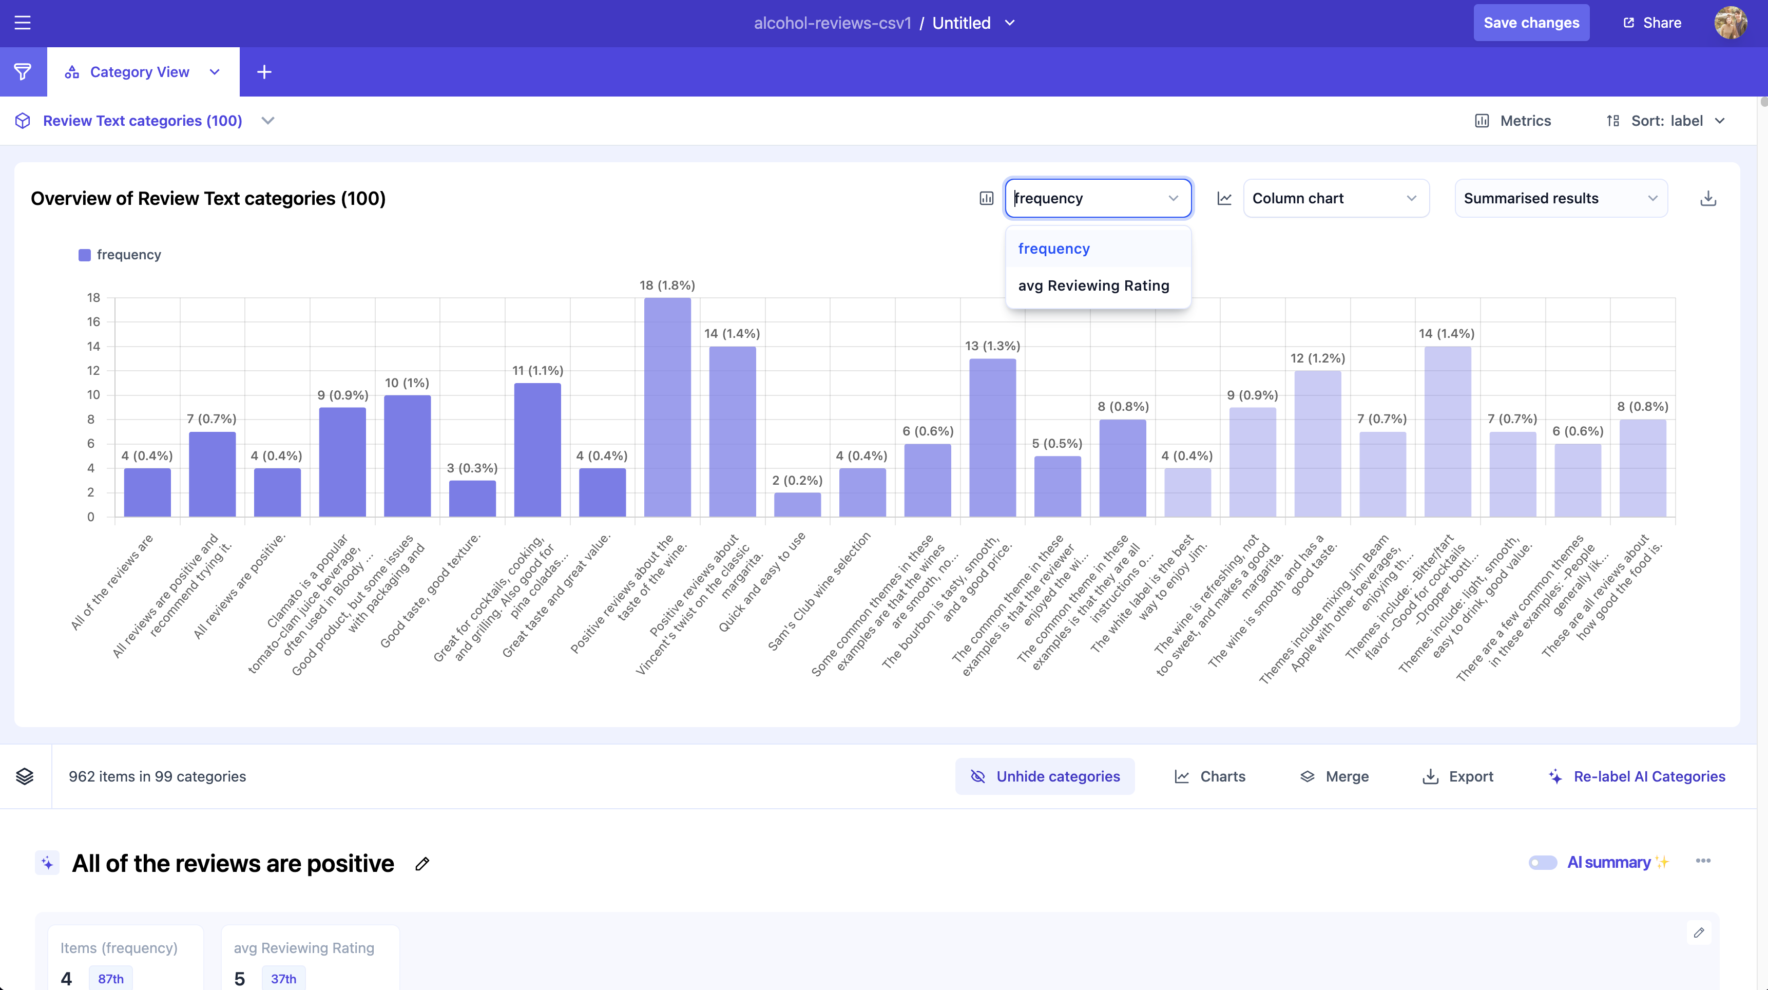This screenshot has width=1768, height=990.
Task: Toggle the AI summary switch
Action: [x=1542, y=862]
